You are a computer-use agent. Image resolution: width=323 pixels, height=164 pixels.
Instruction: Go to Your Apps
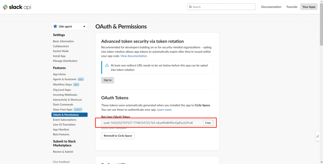pyautogui.click(x=309, y=7)
